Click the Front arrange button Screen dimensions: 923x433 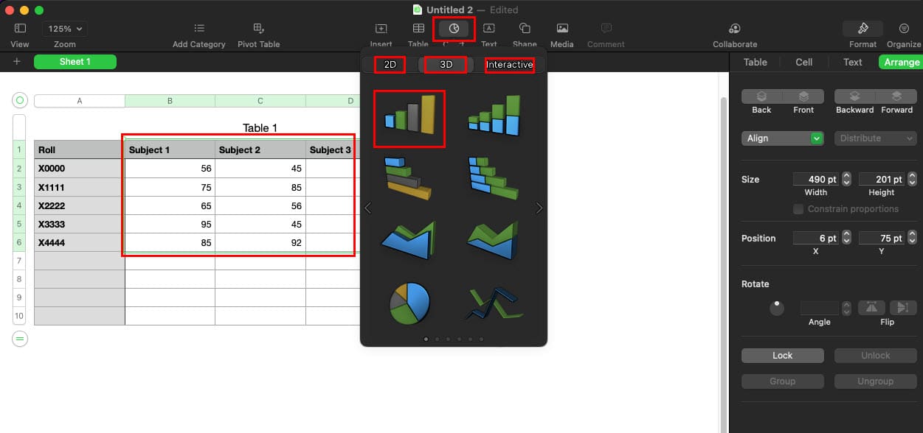pos(803,96)
